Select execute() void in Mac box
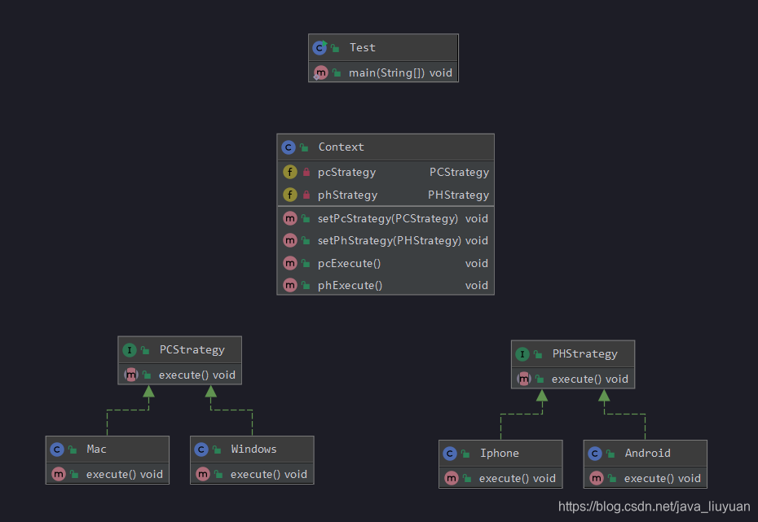 [x=124, y=475]
